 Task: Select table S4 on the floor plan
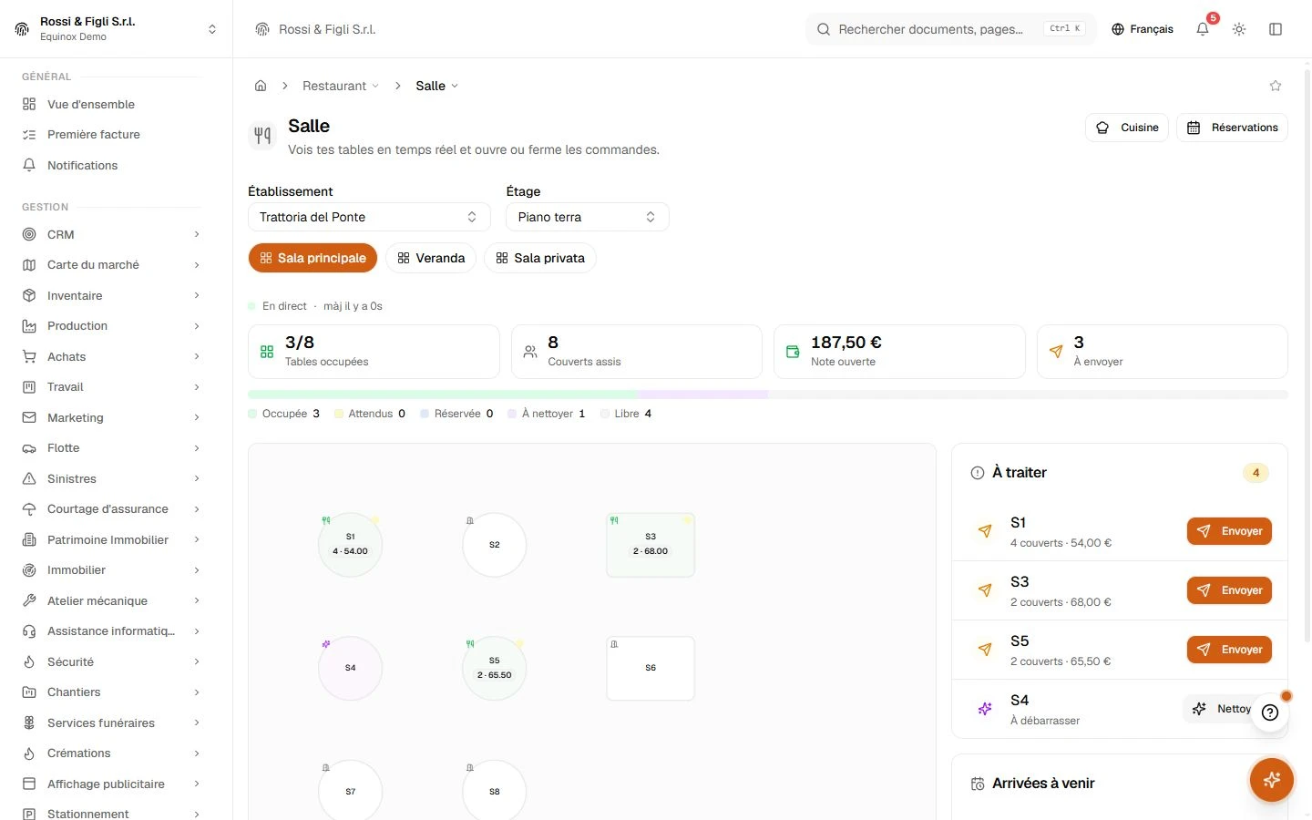click(350, 668)
